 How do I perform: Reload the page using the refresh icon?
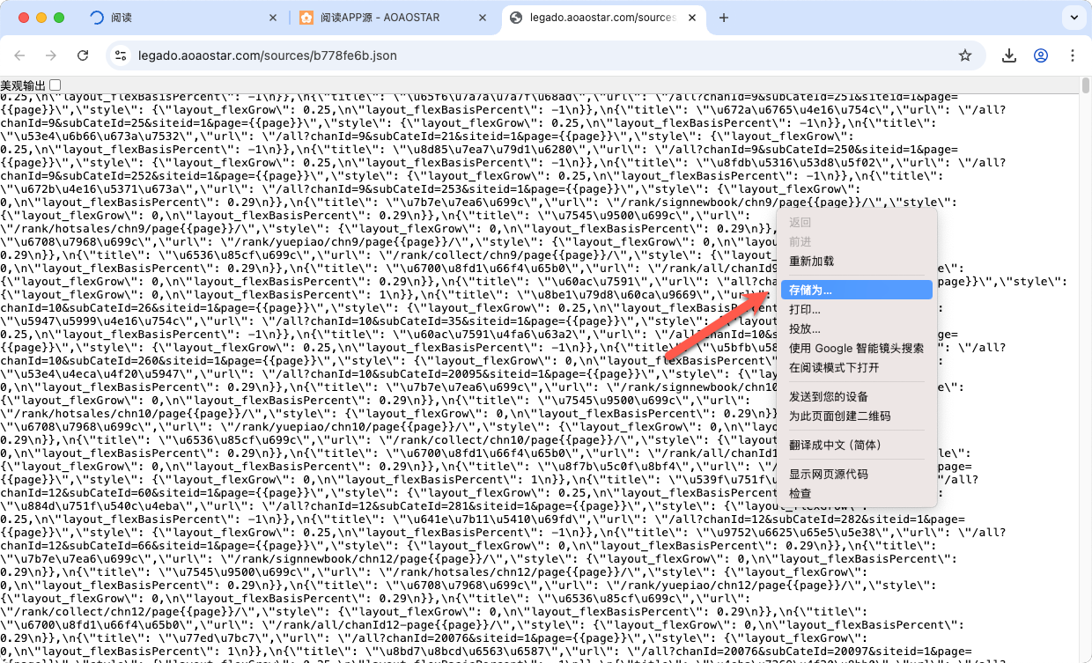[x=83, y=55]
